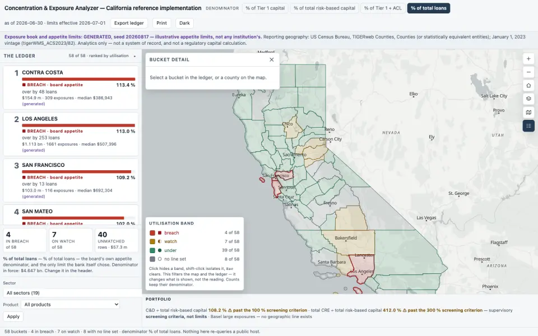
Task: Select % of Tier 1 capital denominator
Action: (265, 8)
